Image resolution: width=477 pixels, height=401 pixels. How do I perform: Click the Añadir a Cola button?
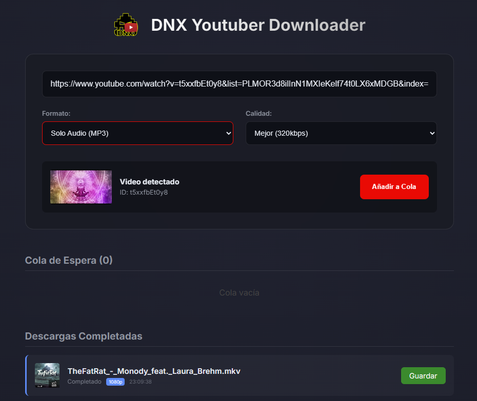pyautogui.click(x=394, y=187)
